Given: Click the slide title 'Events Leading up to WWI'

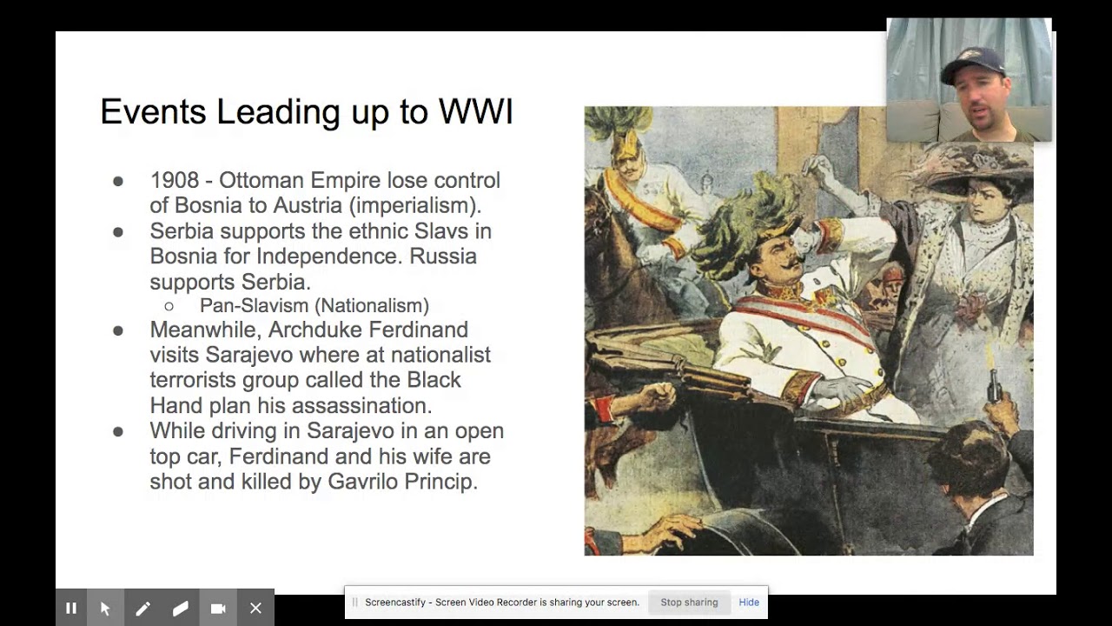Looking at the screenshot, I should (x=307, y=112).
